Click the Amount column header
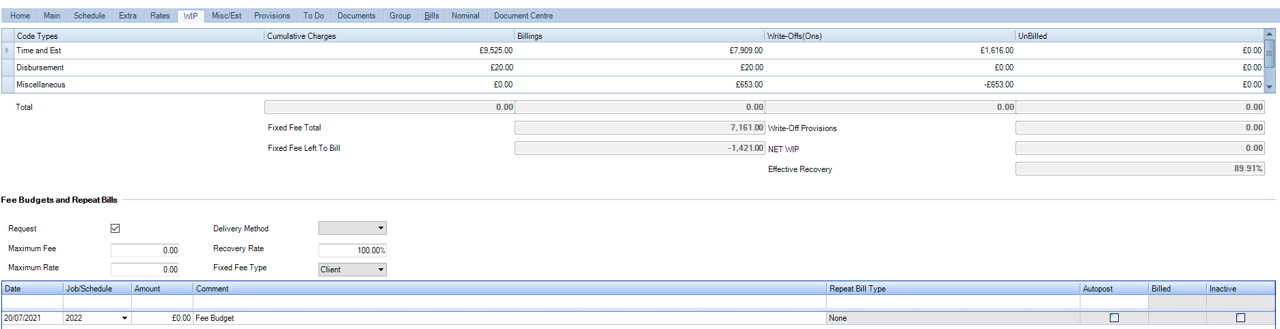Viewport: 1280px width, 329px height. (x=163, y=289)
